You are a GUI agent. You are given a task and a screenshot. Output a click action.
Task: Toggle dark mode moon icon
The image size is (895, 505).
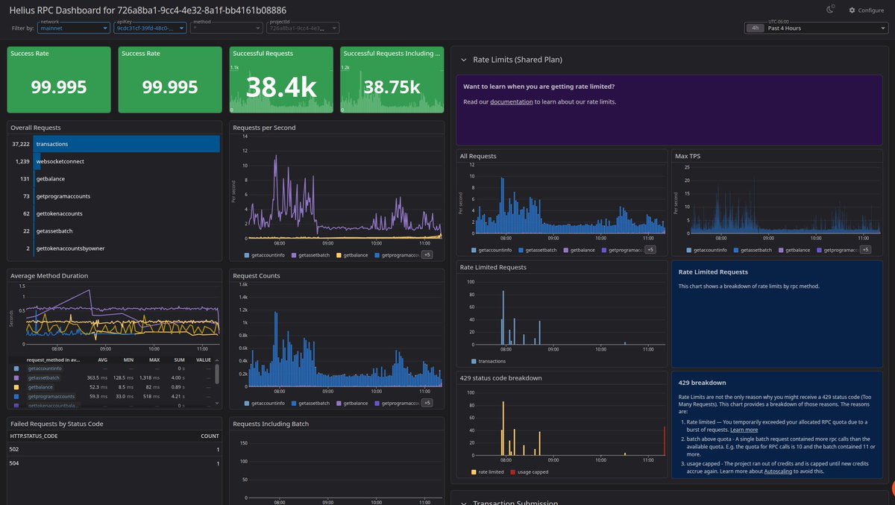tap(831, 10)
